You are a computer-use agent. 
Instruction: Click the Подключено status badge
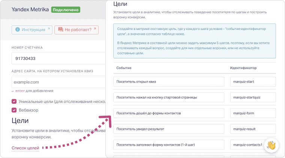click(65, 10)
